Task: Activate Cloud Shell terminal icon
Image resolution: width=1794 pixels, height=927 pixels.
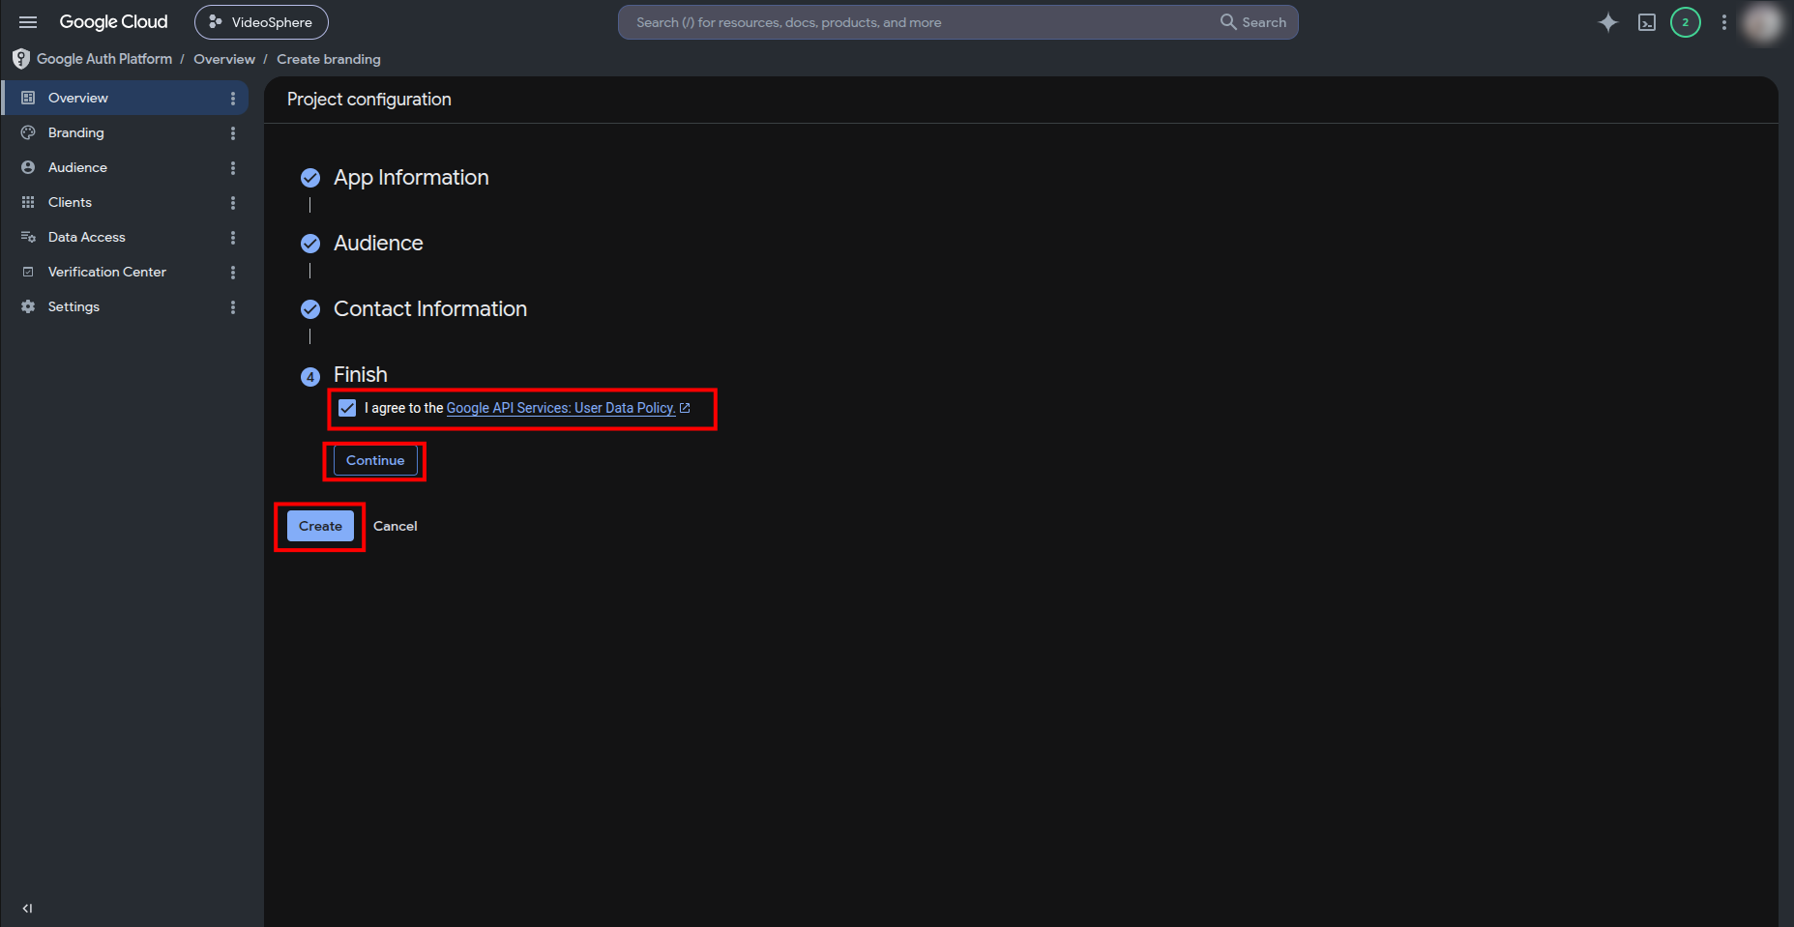Action: (1647, 22)
